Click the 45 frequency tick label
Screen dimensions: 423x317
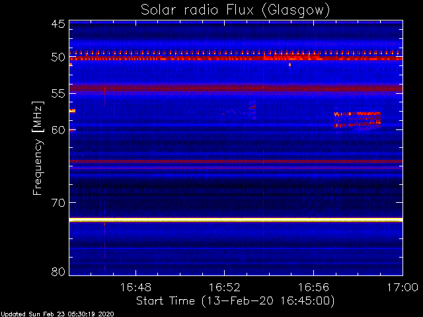pyautogui.click(x=58, y=24)
